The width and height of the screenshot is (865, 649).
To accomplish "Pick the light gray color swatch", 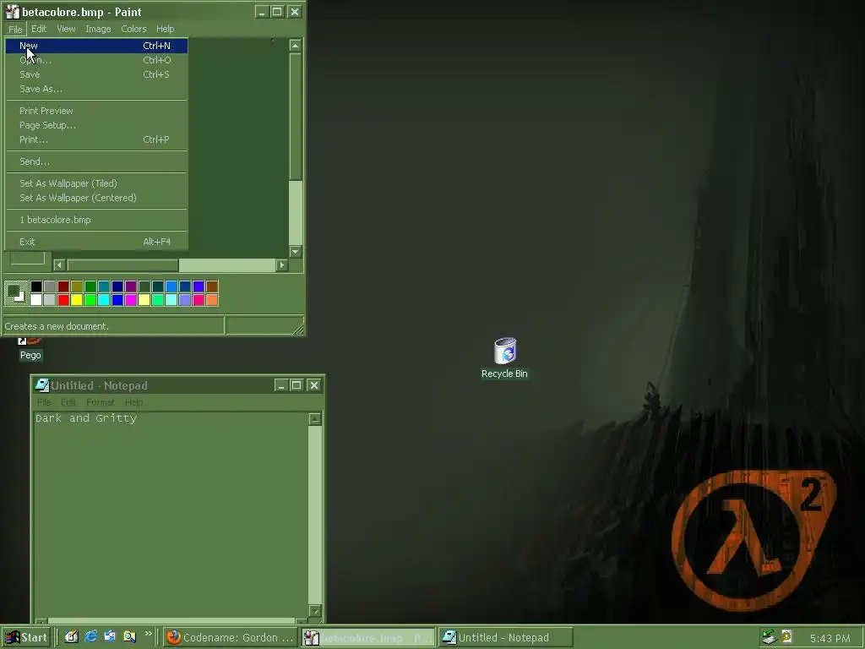I will pyautogui.click(x=50, y=300).
